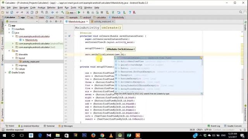
Task: Toggle the read-only lock in status bar
Action: click(241, 130)
